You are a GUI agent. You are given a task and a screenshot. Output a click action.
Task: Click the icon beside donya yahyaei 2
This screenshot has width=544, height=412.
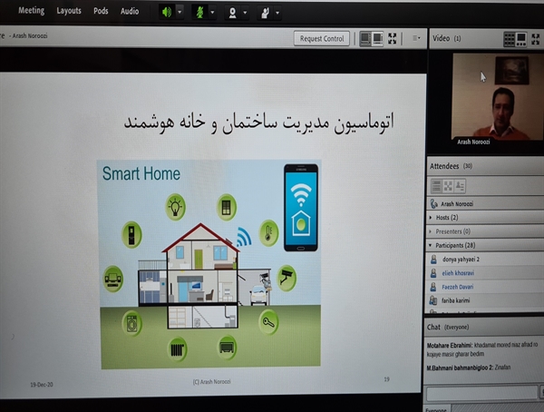pyautogui.click(x=433, y=260)
